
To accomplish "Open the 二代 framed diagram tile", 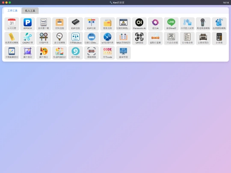I will tap(172, 38).
